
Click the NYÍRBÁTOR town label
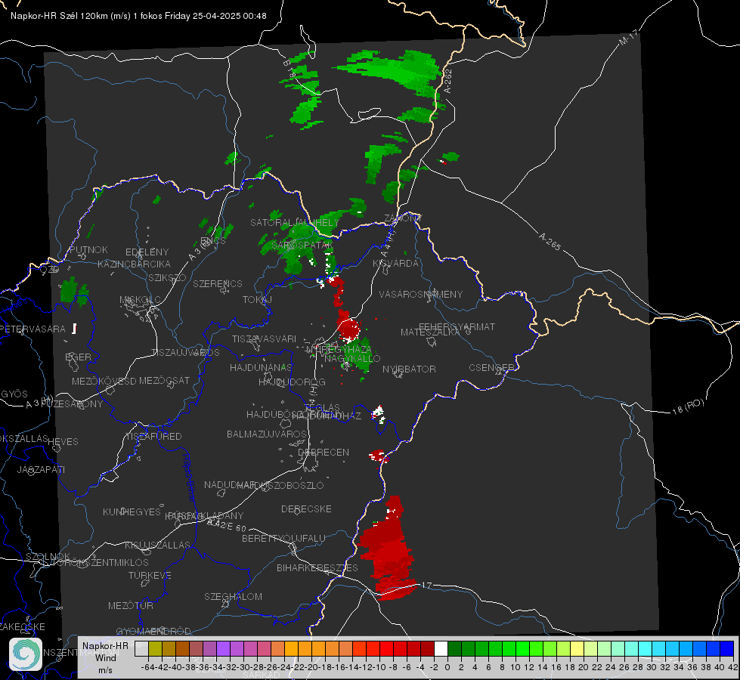[x=409, y=369]
